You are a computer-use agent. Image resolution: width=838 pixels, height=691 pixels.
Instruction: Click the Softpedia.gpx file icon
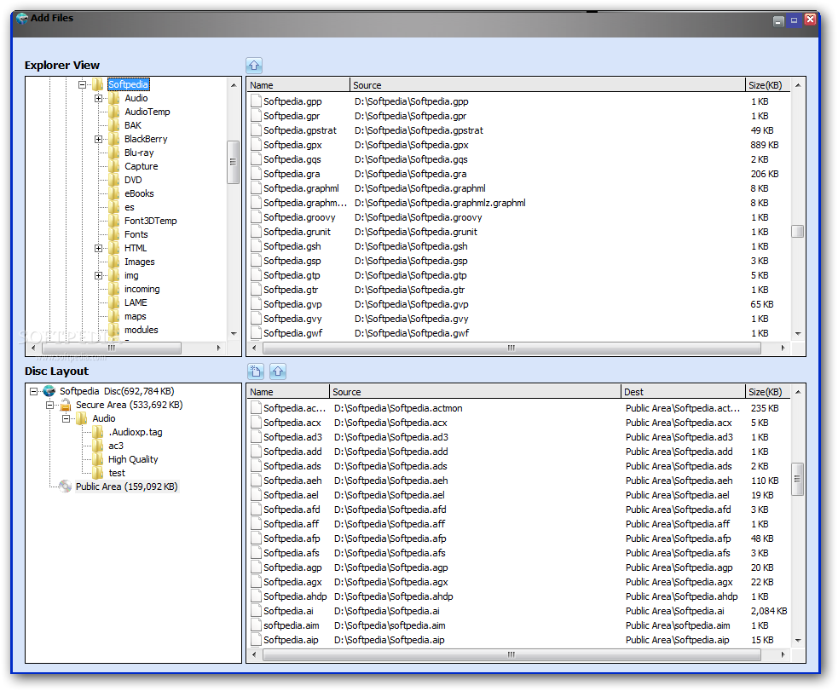pos(256,145)
